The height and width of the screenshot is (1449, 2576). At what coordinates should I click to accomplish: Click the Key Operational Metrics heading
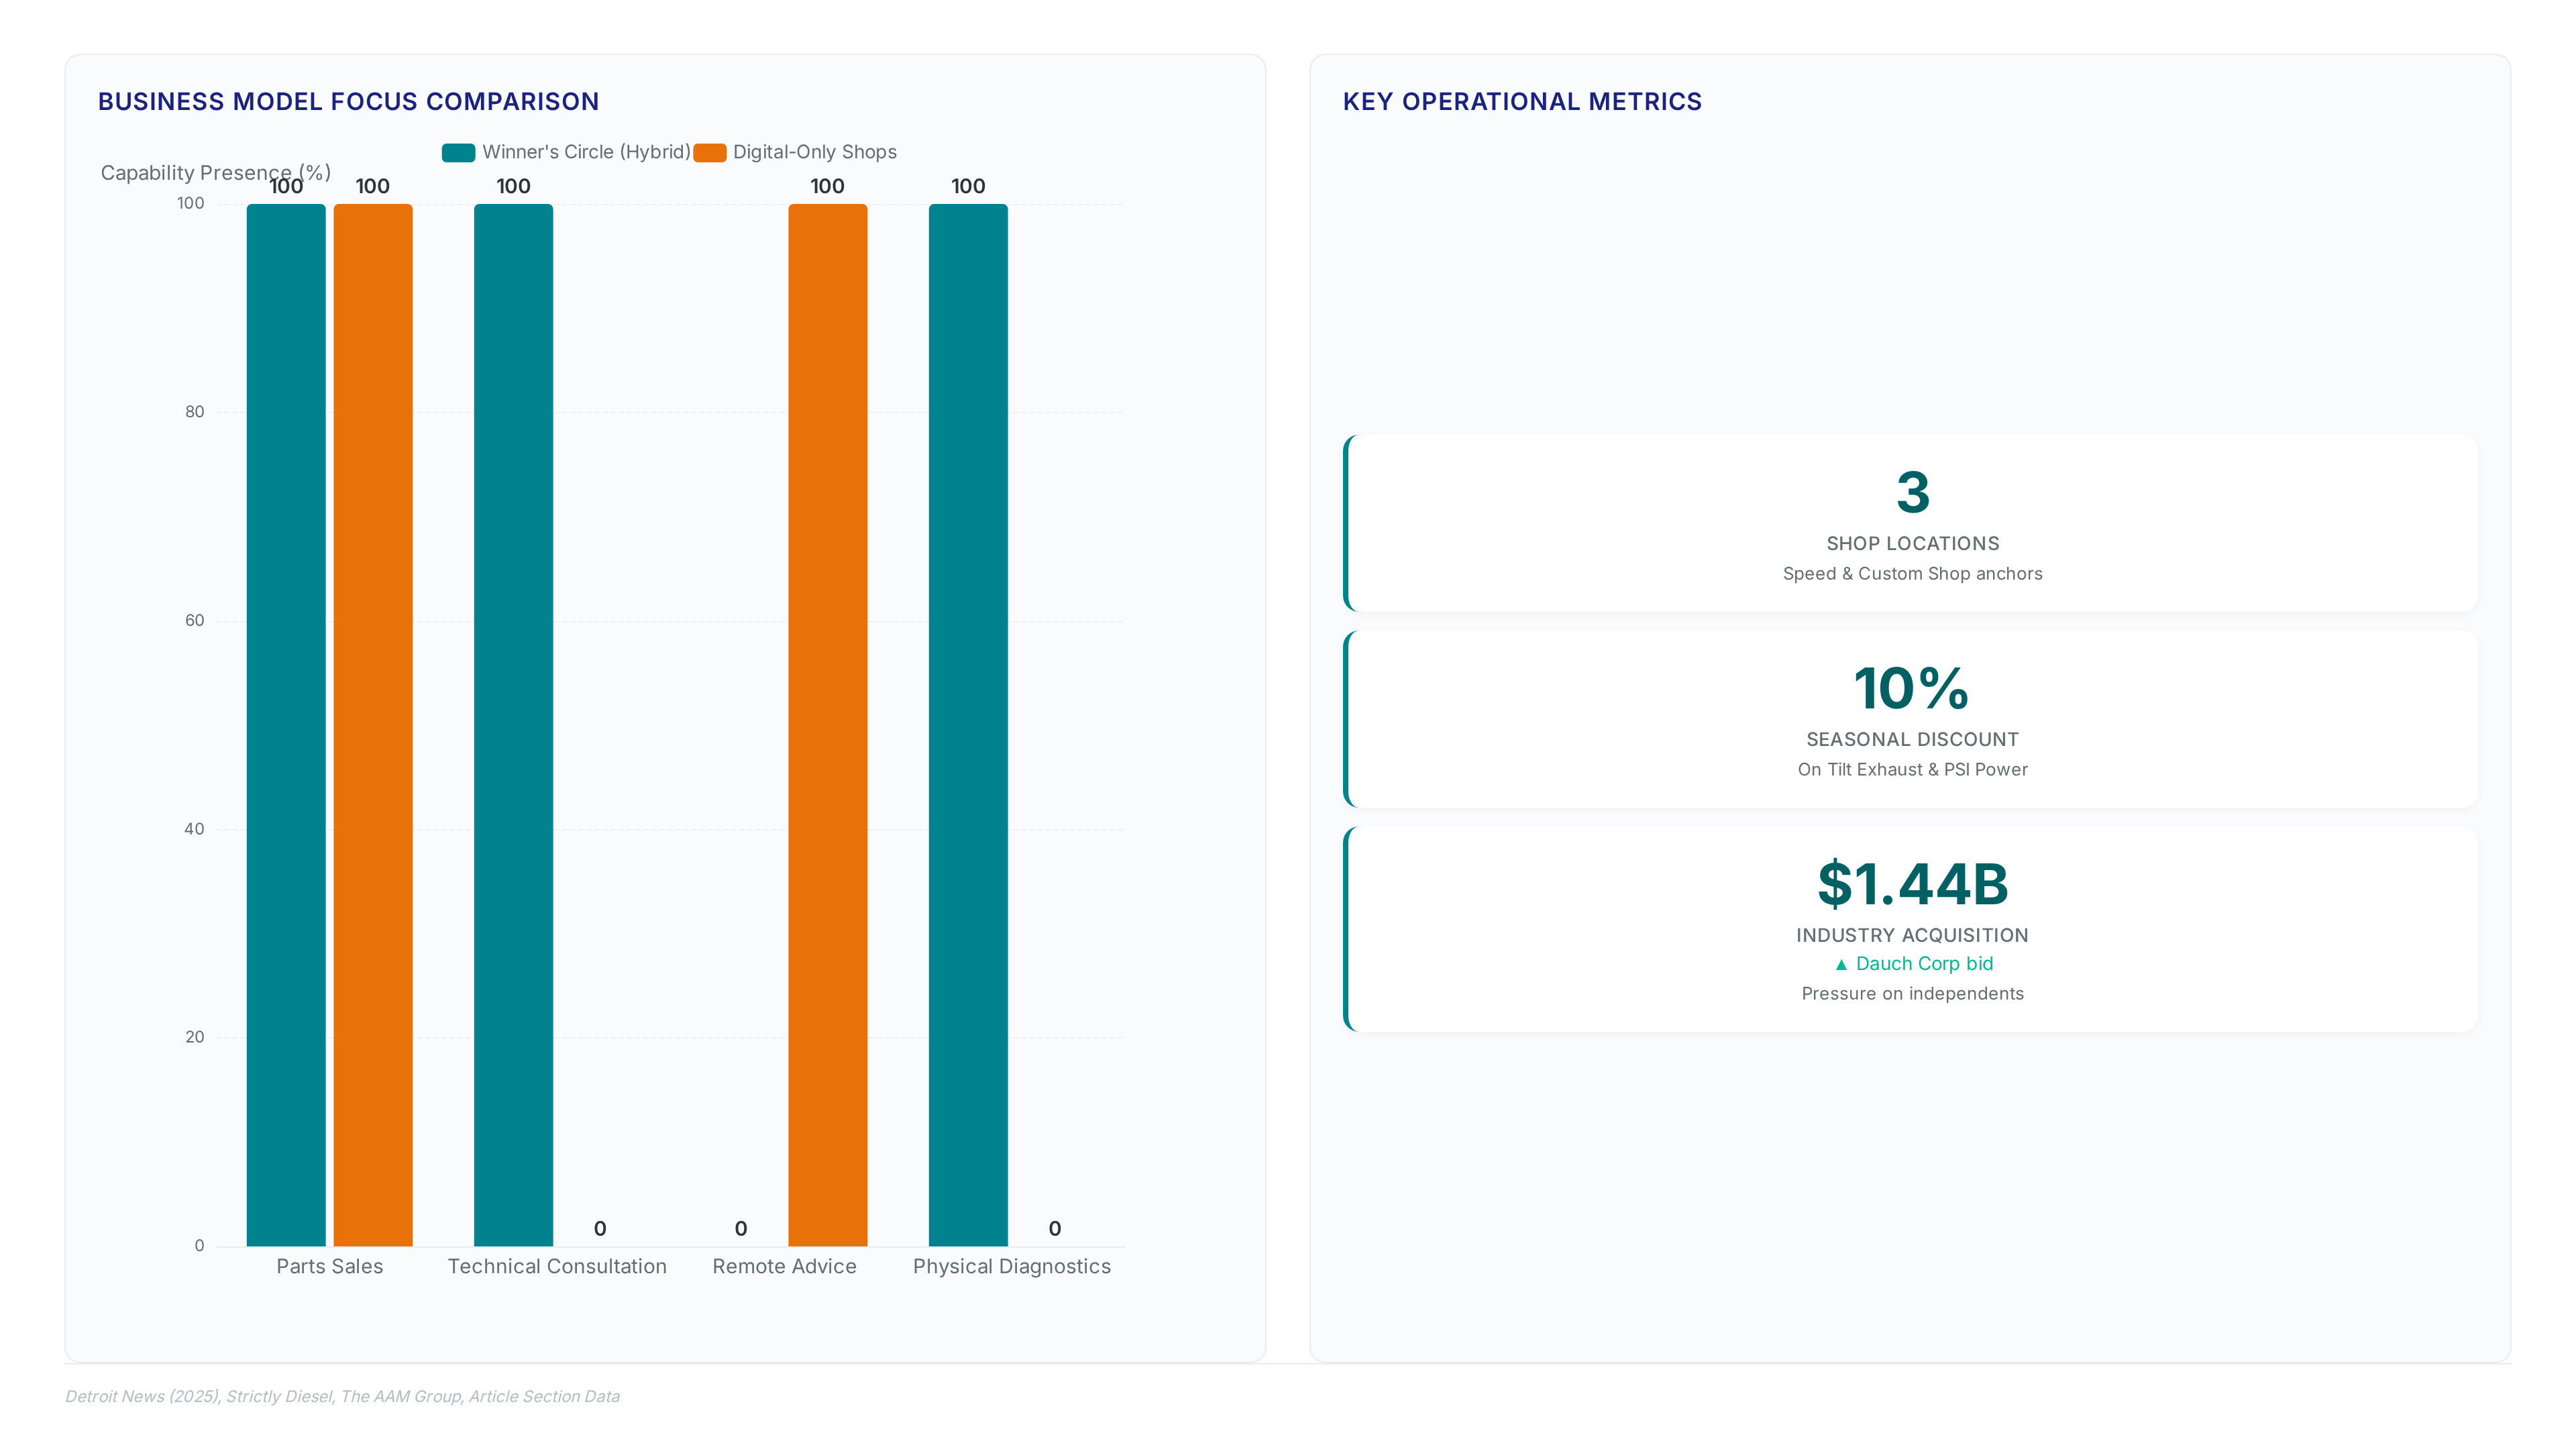point(1522,102)
